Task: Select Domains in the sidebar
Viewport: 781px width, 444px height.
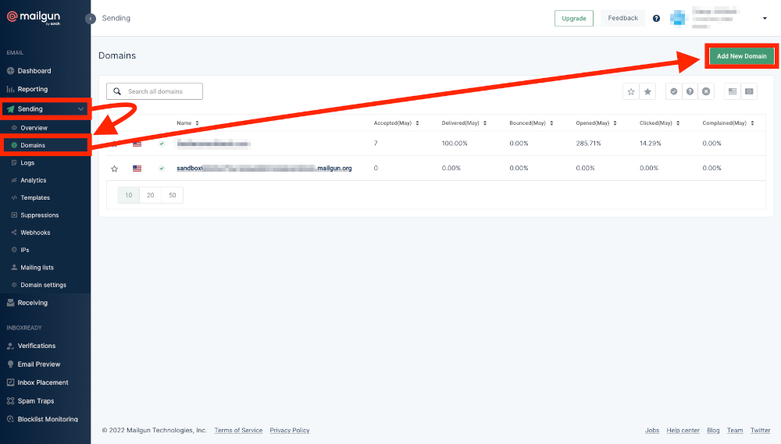Action: click(45, 145)
